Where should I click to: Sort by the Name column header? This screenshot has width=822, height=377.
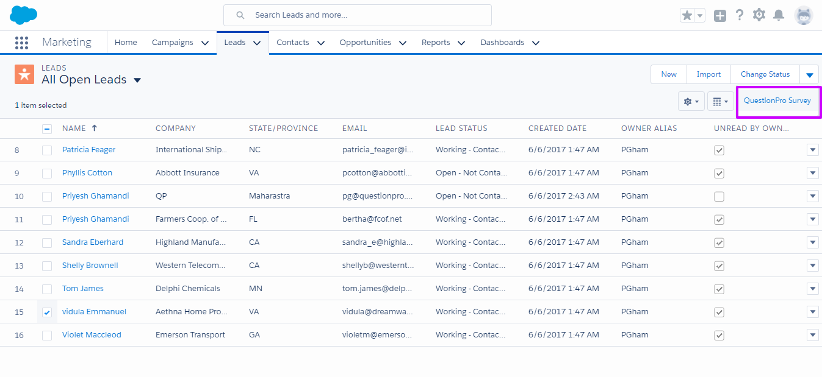pos(74,129)
